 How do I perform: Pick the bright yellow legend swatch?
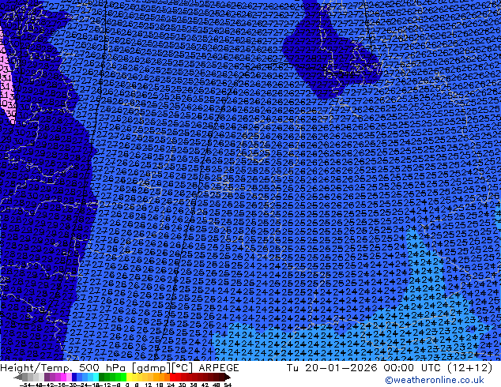coord(129,377)
